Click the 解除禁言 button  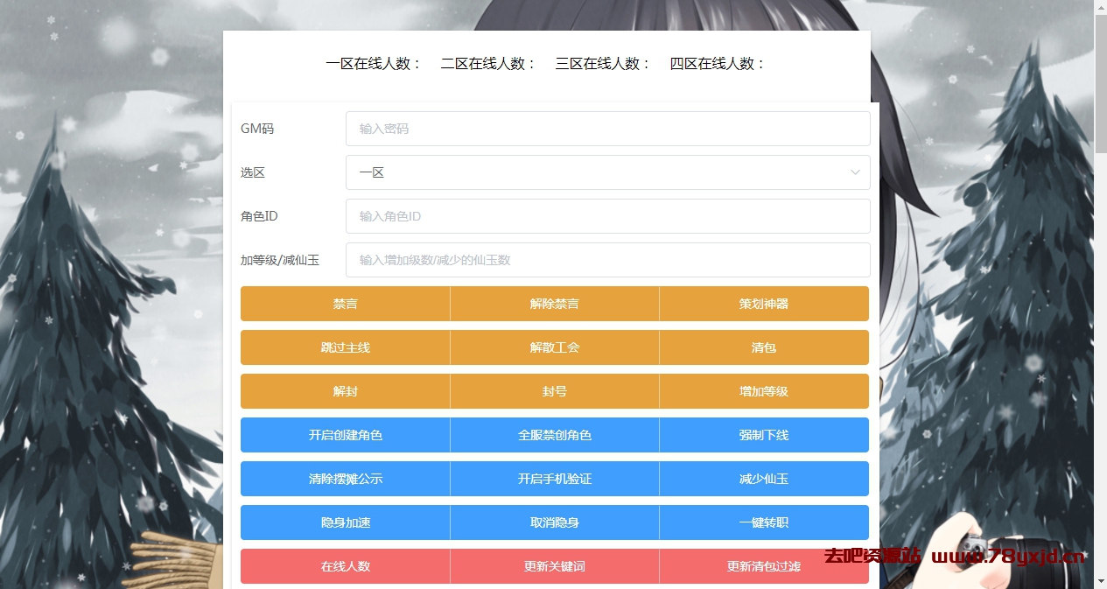555,304
